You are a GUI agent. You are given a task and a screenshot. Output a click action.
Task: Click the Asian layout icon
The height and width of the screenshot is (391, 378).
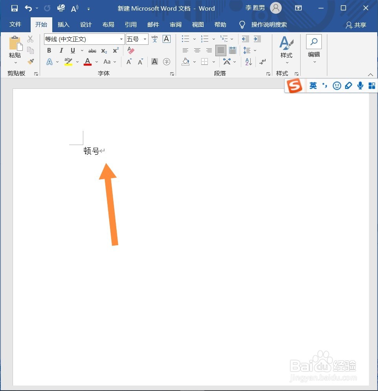coord(227,62)
